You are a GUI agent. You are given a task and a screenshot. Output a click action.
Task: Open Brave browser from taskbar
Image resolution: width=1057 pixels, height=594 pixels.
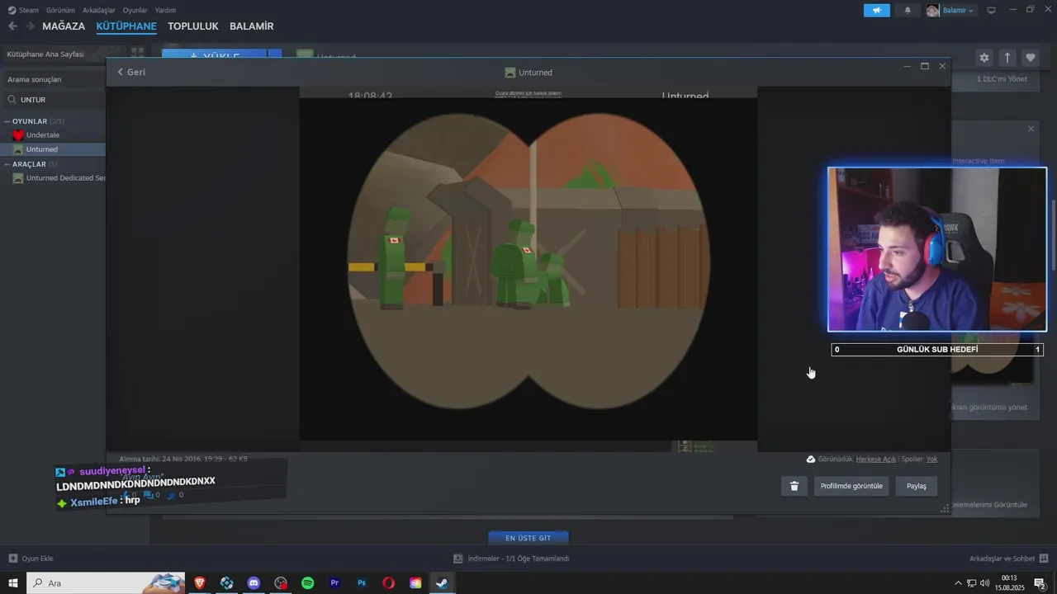200,583
